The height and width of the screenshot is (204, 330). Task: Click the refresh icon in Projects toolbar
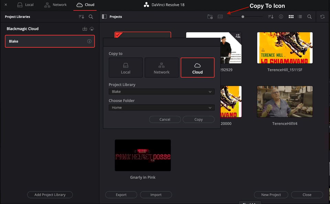coord(321,16)
